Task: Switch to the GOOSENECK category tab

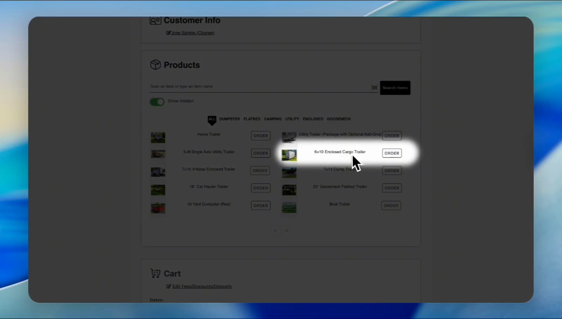Action: (x=339, y=119)
